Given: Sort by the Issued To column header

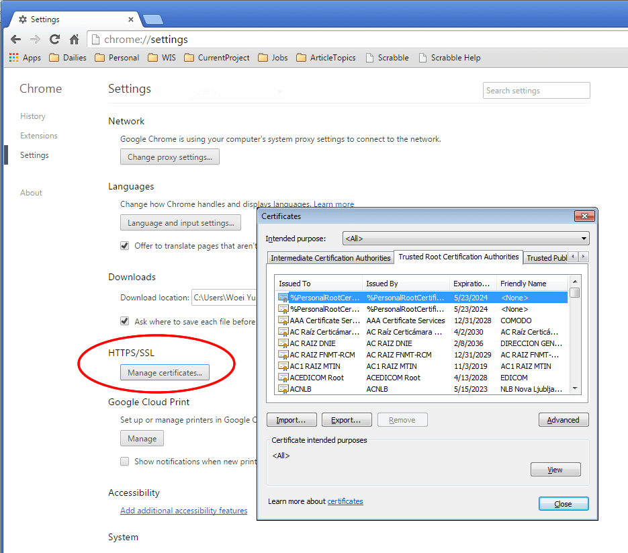Looking at the screenshot, I should [x=319, y=284].
